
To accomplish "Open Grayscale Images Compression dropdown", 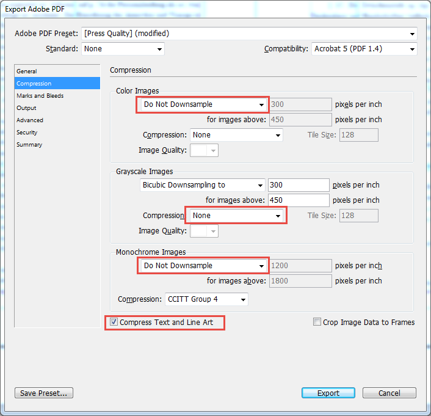I will 236,216.
